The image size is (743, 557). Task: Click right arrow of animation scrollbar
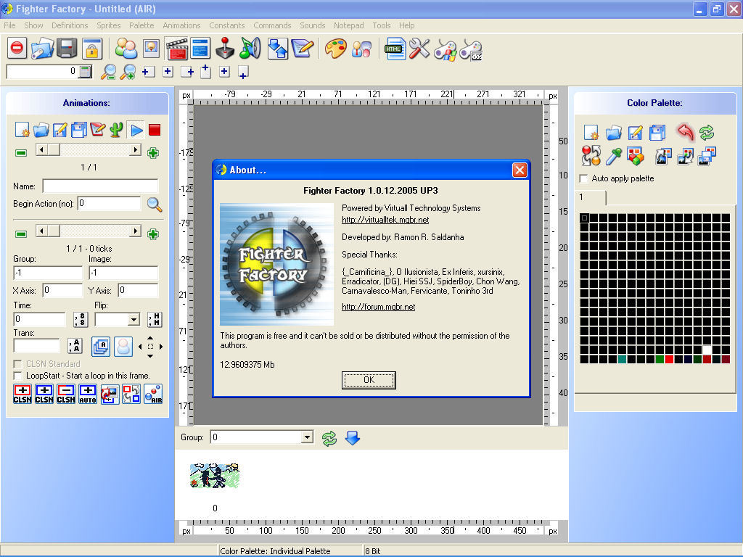click(x=136, y=150)
